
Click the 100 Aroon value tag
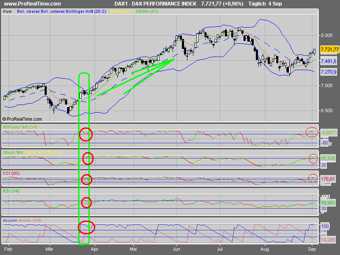325,226
